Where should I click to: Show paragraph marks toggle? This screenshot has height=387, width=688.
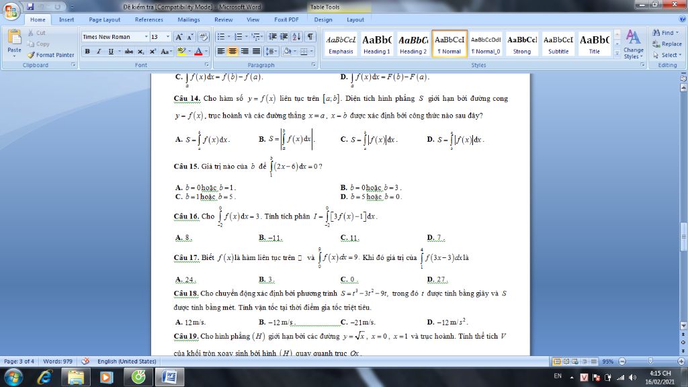coord(310,37)
